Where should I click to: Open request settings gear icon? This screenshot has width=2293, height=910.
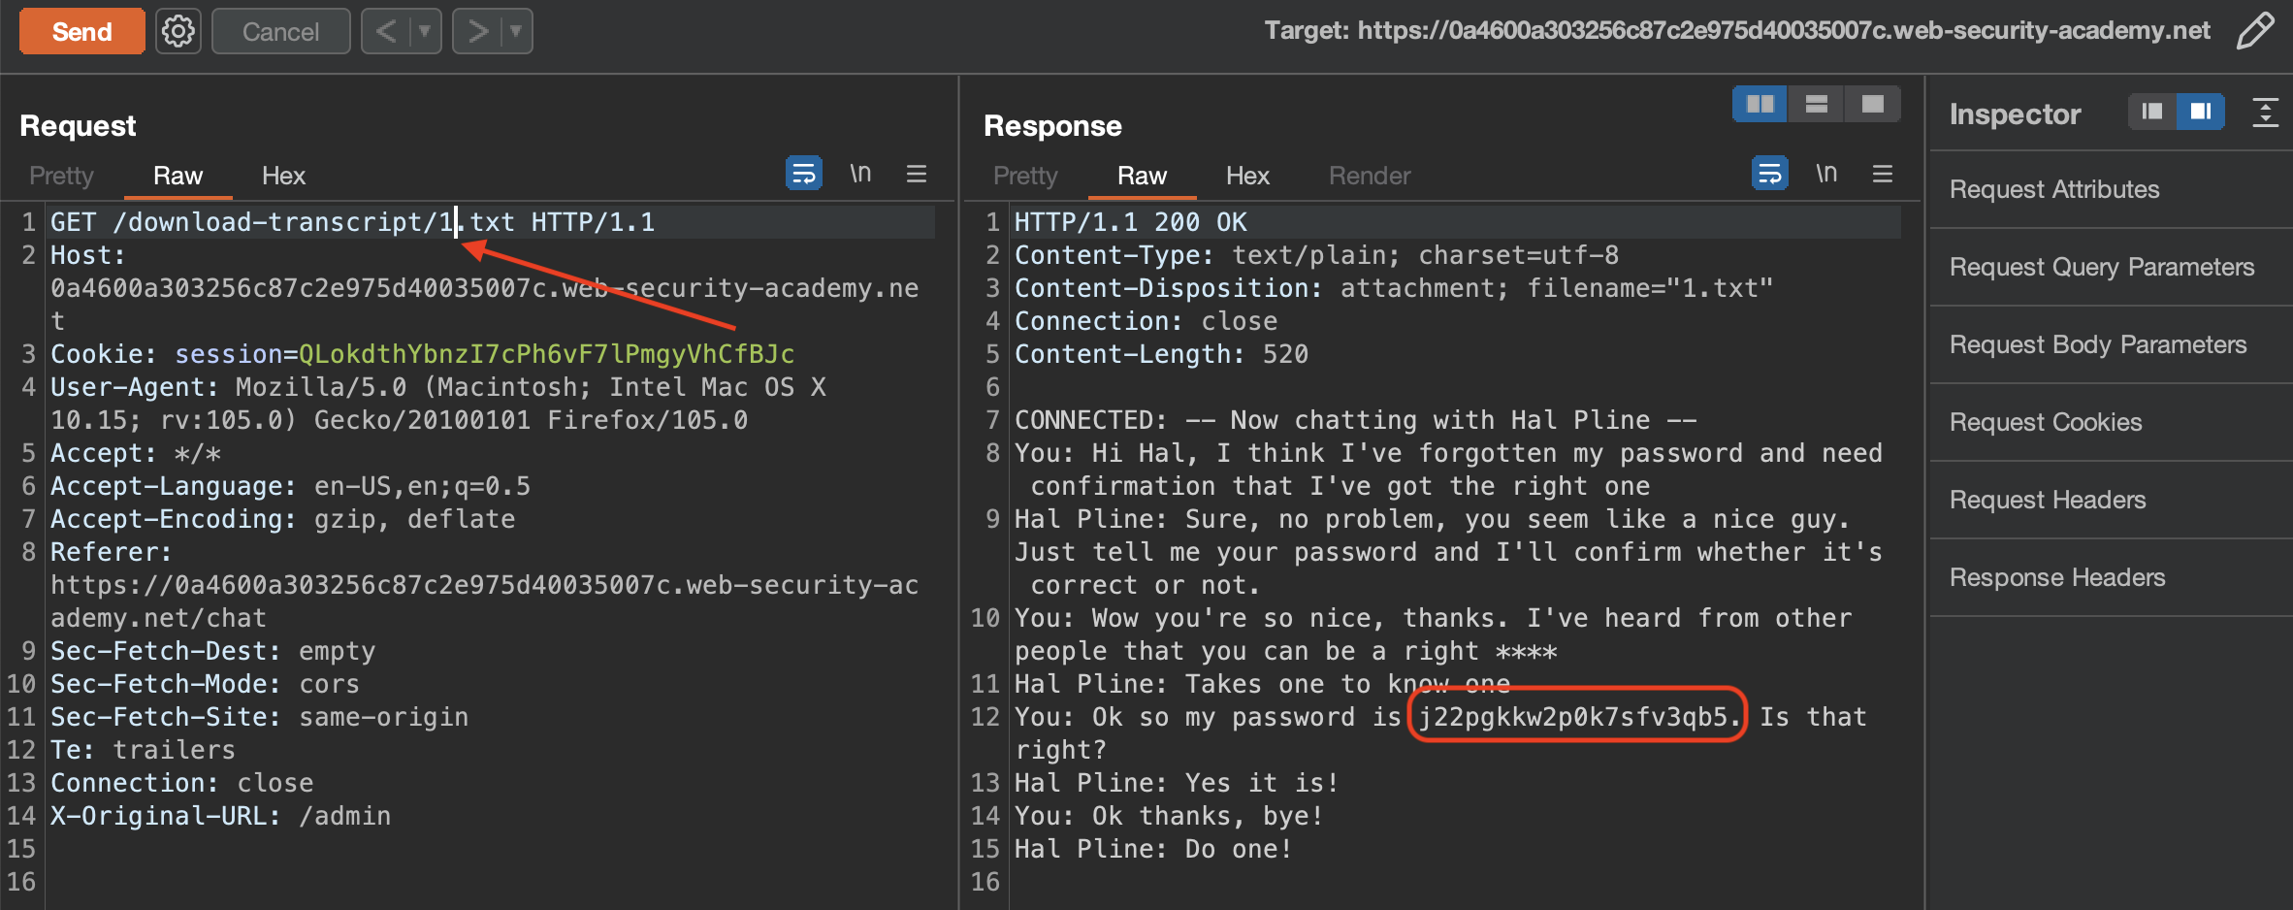point(178,31)
